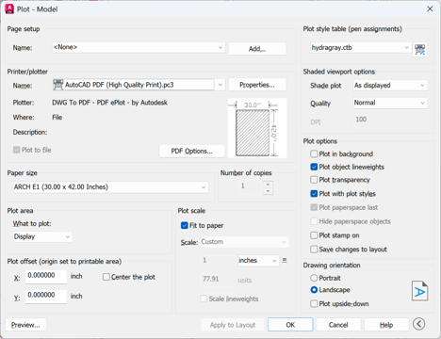Close the Plot dialog
441x339 pixels.
430,8
